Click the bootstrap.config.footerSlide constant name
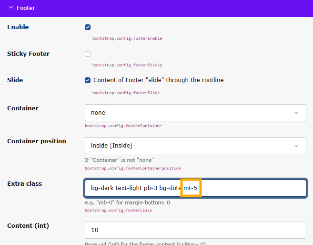Screen dimensions: 313x245 click(126, 93)
